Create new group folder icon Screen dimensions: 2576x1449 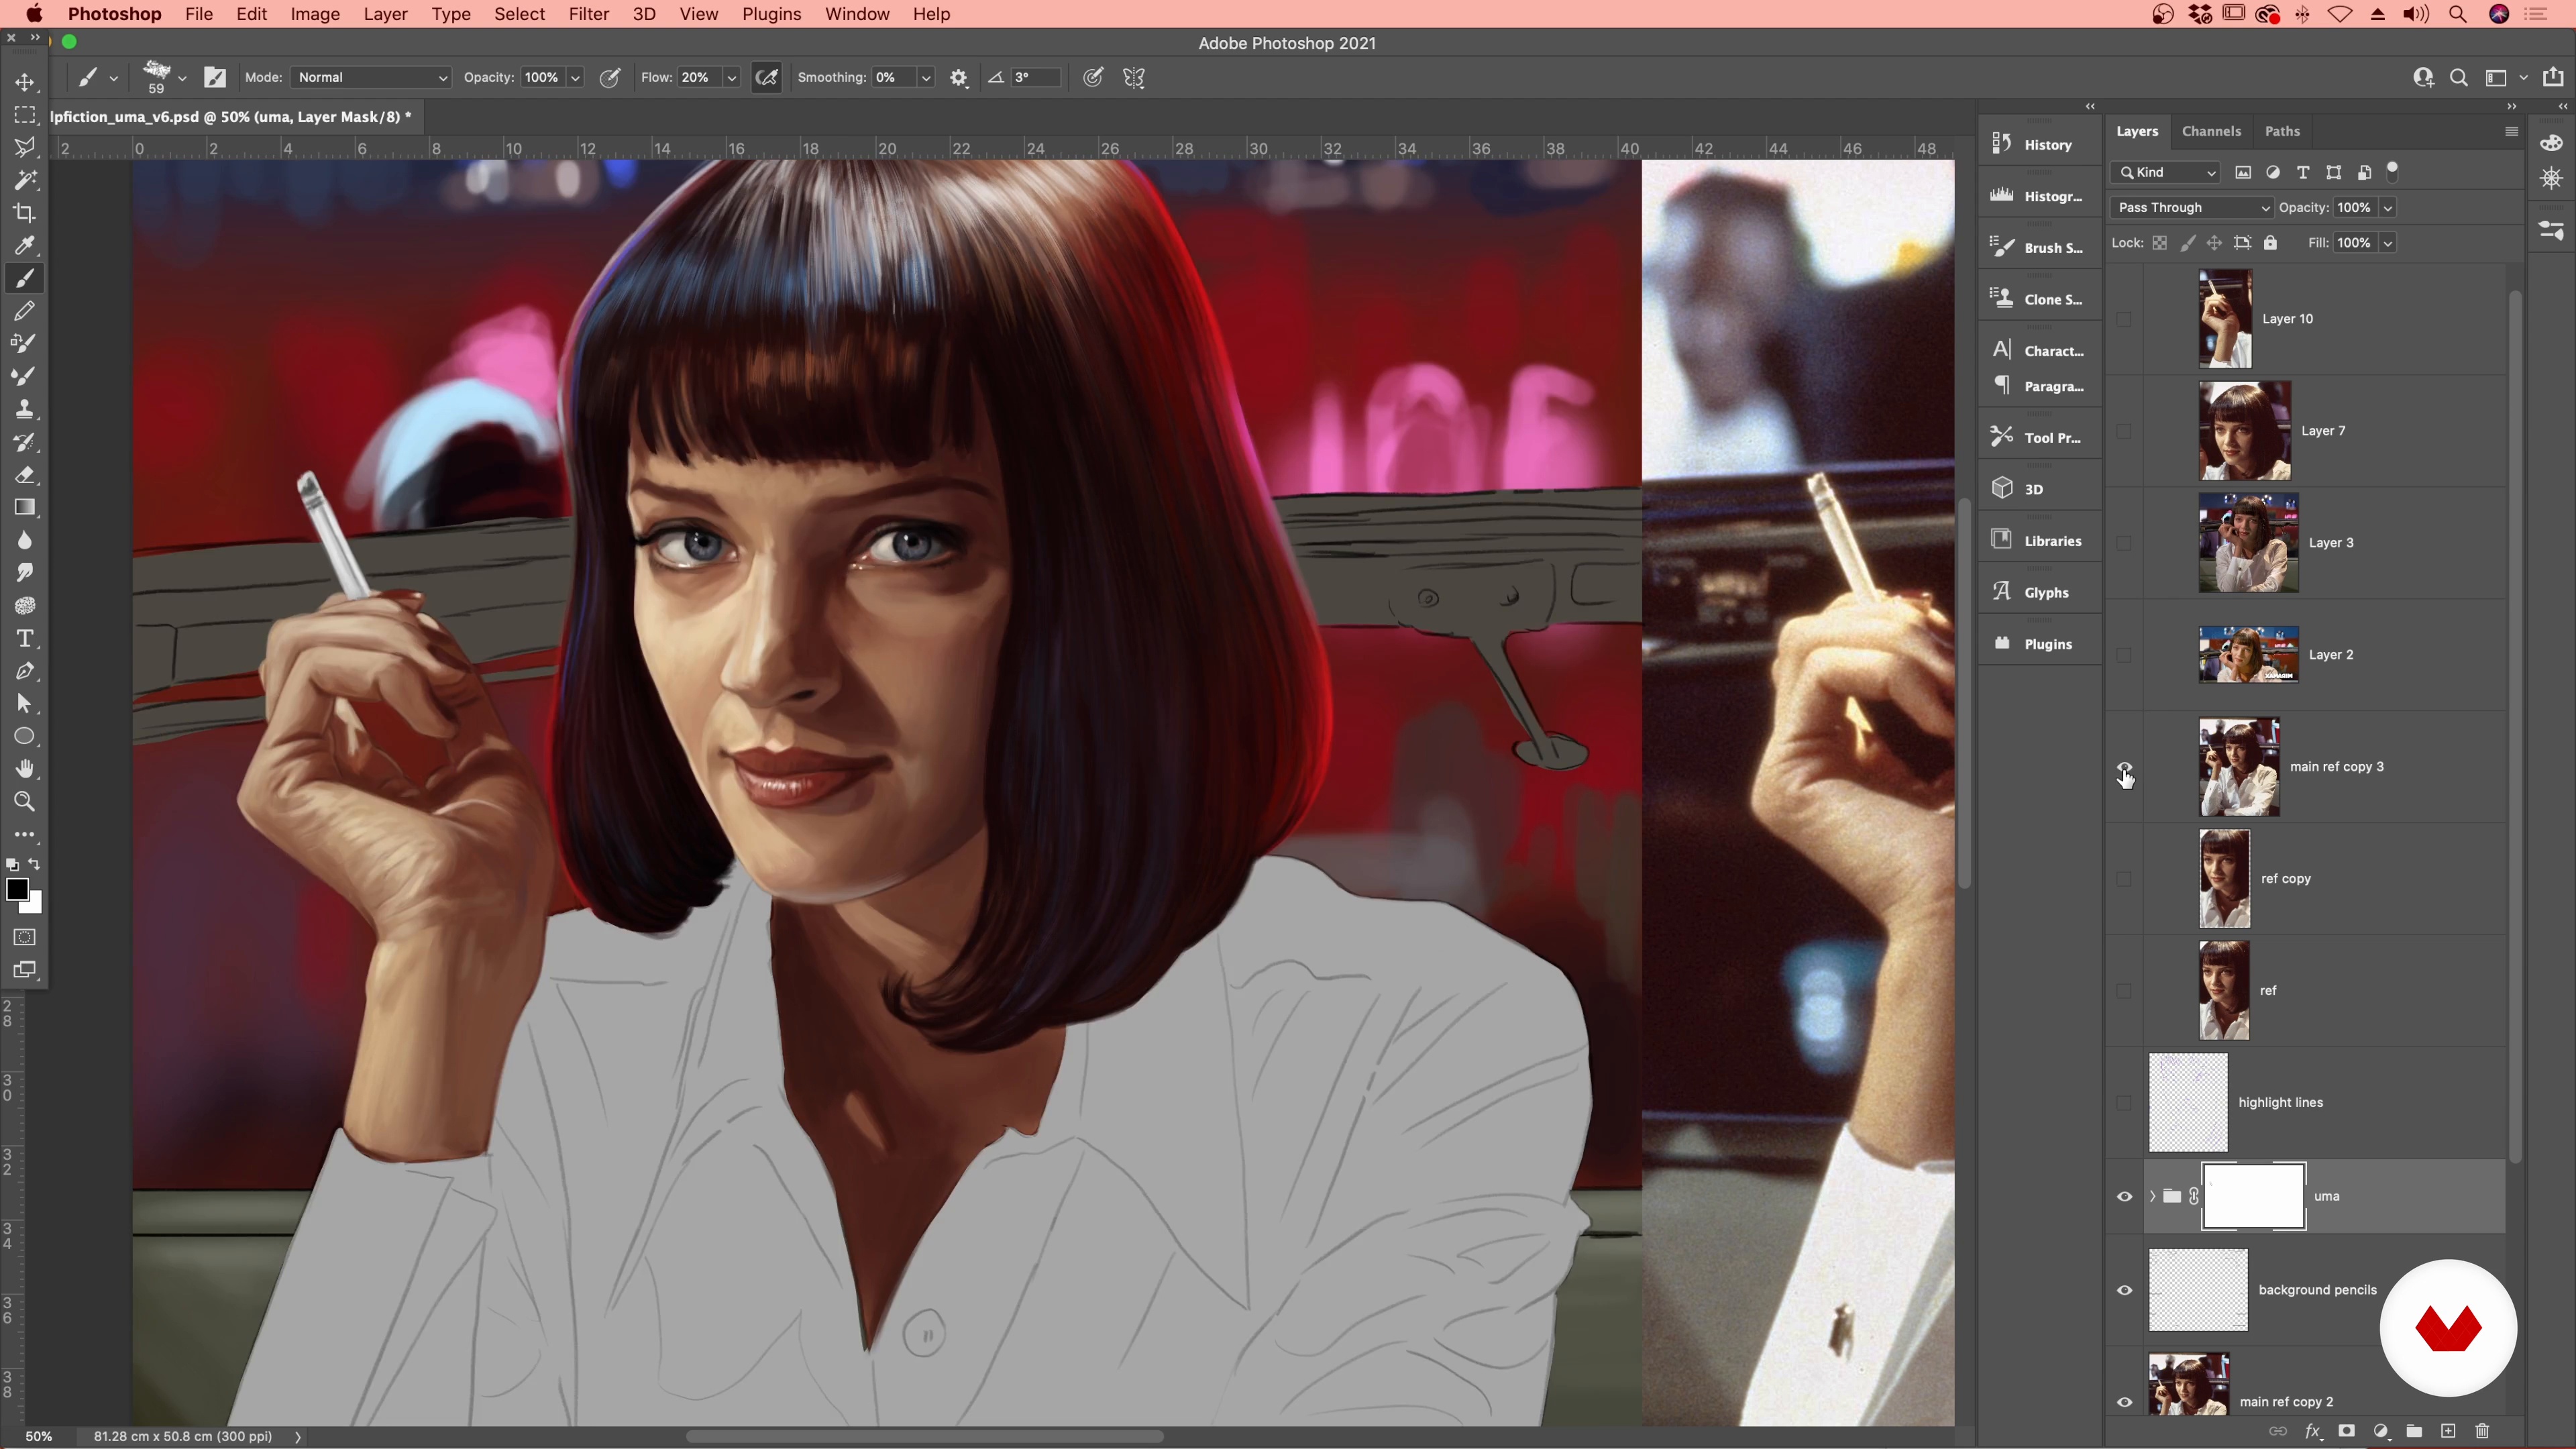point(2414,1431)
